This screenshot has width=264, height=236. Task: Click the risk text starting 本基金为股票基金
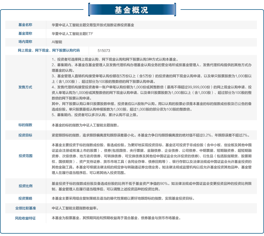point(116,218)
